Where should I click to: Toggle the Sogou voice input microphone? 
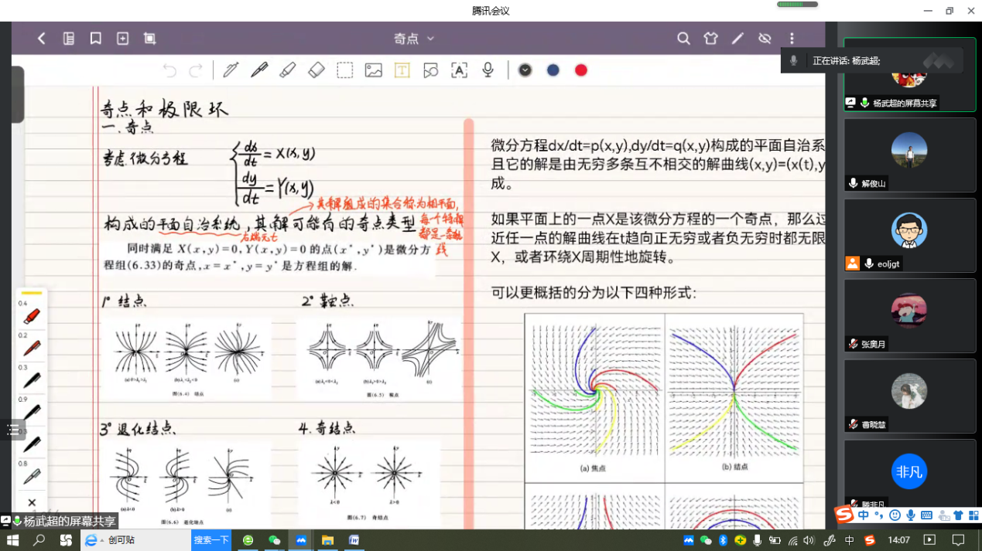(x=911, y=515)
